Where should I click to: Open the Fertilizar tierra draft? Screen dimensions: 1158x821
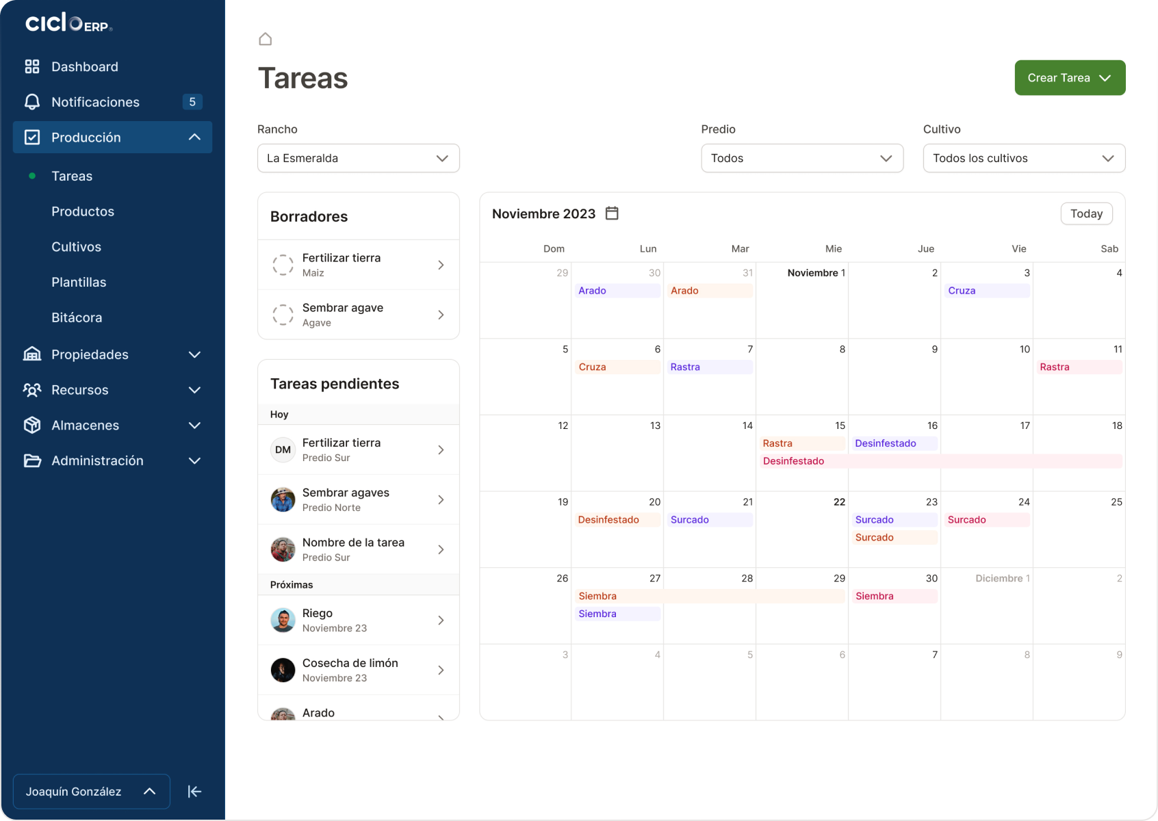358,265
